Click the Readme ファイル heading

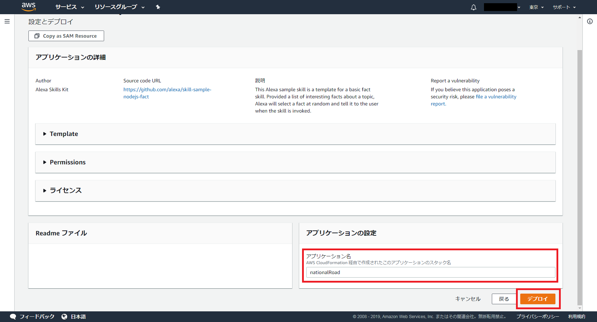[61, 233]
